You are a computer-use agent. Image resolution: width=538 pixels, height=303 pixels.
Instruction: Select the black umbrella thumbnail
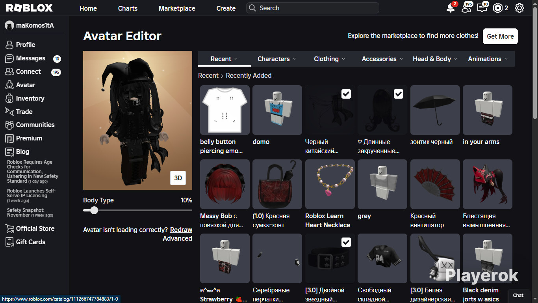click(435, 110)
